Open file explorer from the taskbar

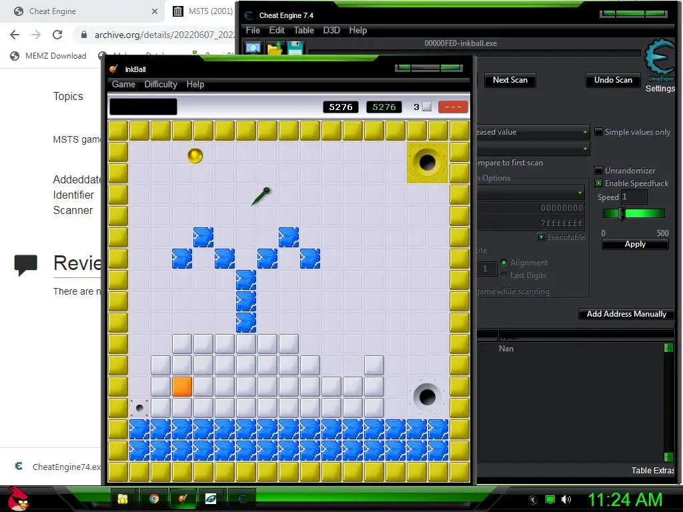[x=123, y=499]
